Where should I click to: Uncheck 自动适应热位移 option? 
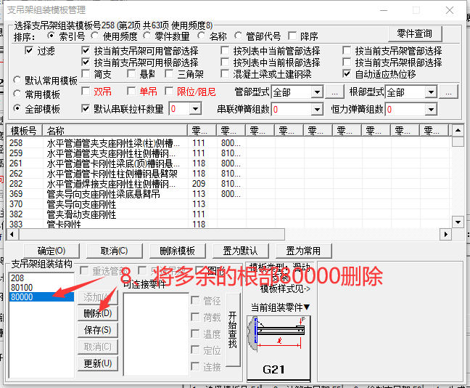[x=347, y=74]
